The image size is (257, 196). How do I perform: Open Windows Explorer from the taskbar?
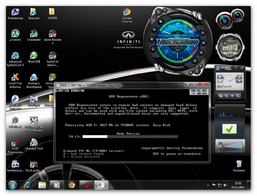[x=42, y=185]
